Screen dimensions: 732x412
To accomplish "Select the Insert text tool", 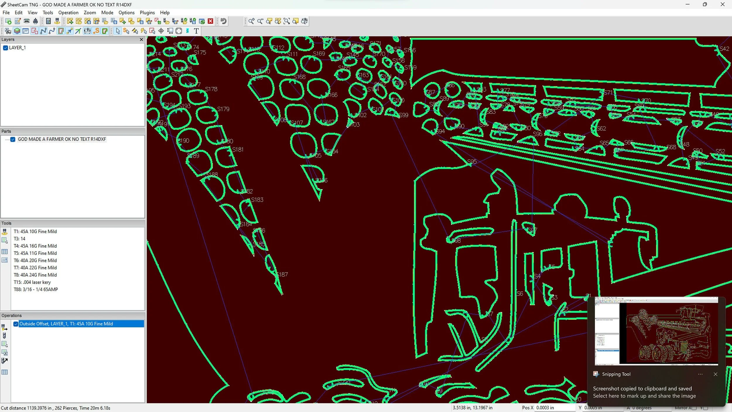I will tap(196, 31).
